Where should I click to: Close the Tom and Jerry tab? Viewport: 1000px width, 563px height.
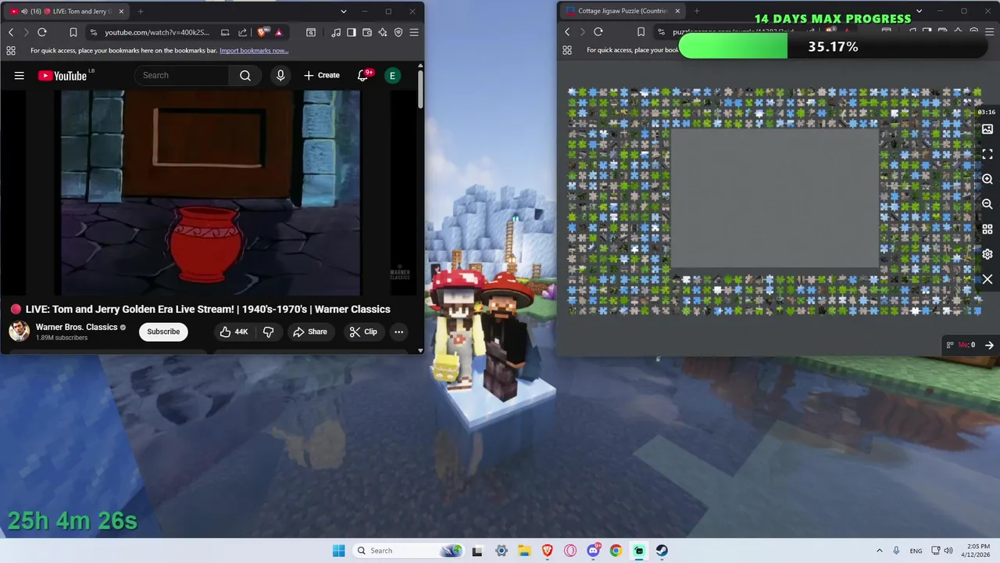coord(120,12)
